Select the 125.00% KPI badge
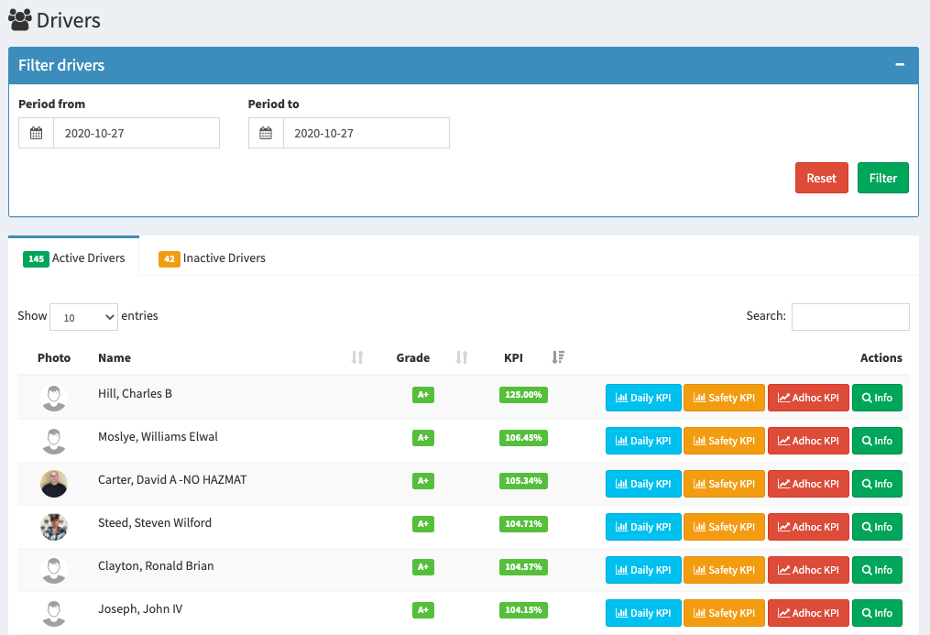The width and height of the screenshot is (930, 635). [x=523, y=395]
